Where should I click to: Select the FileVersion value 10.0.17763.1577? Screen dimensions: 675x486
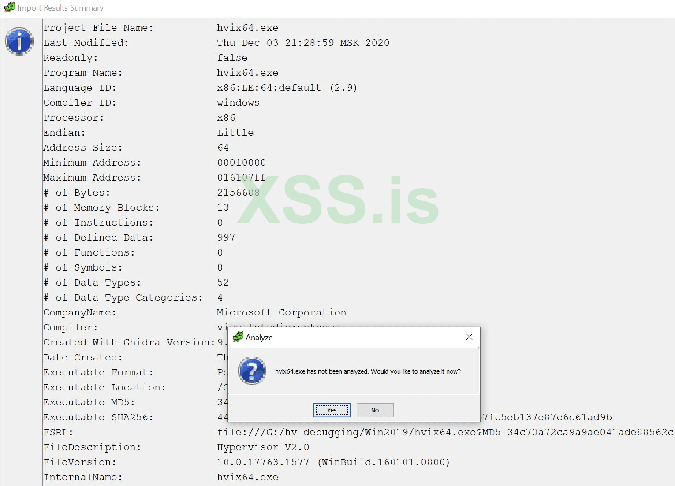click(x=333, y=462)
